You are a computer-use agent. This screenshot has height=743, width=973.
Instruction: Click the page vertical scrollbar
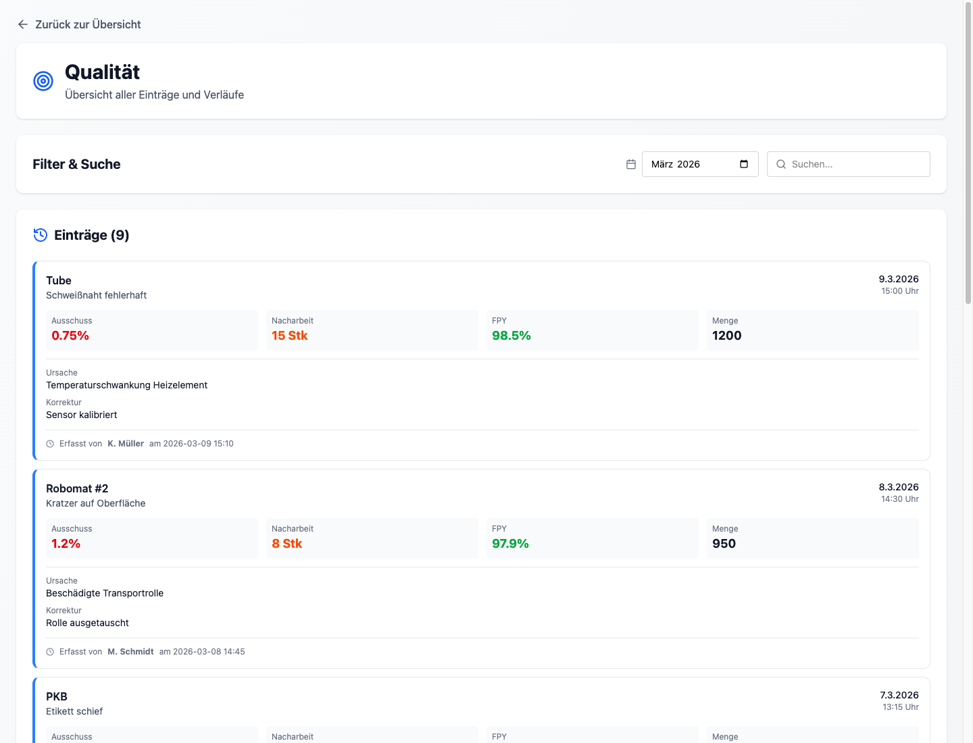coord(968,155)
